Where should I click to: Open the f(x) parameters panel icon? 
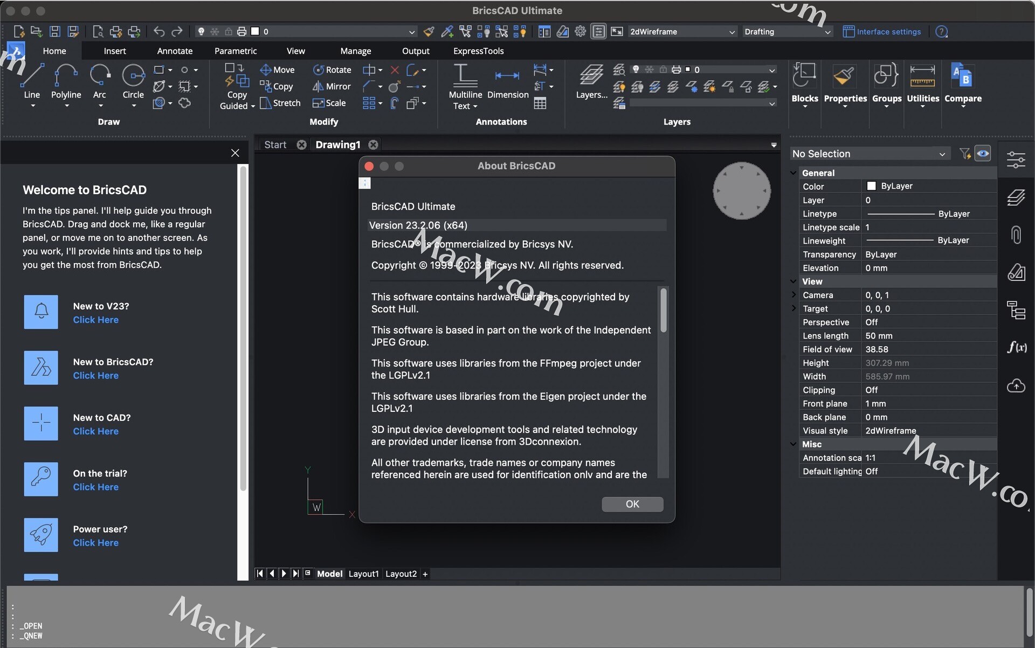tap(1016, 347)
